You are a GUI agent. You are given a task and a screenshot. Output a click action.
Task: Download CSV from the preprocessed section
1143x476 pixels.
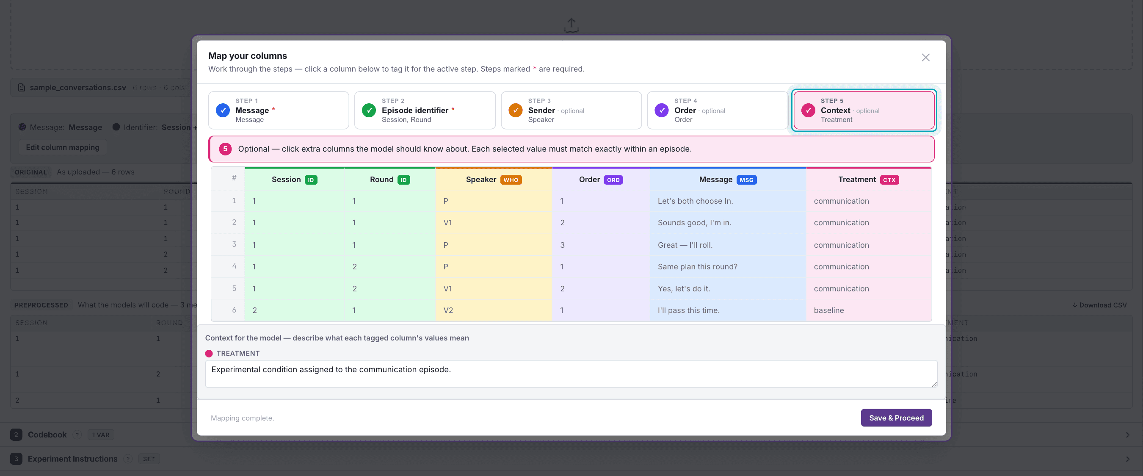click(x=1099, y=305)
